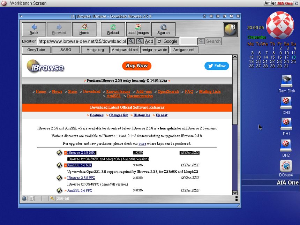This screenshot has height=225, width=300.
Task: Click in the Location URL field
Action: (82, 41)
